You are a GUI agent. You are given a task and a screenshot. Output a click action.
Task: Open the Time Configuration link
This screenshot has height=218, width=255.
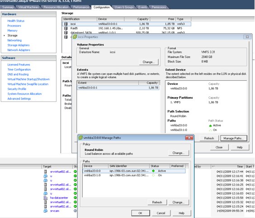coord(19,70)
